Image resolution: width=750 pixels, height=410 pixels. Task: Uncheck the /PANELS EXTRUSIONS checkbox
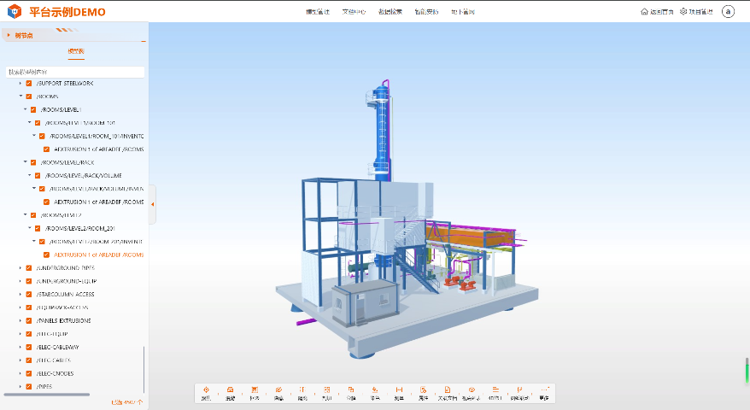(x=29, y=320)
